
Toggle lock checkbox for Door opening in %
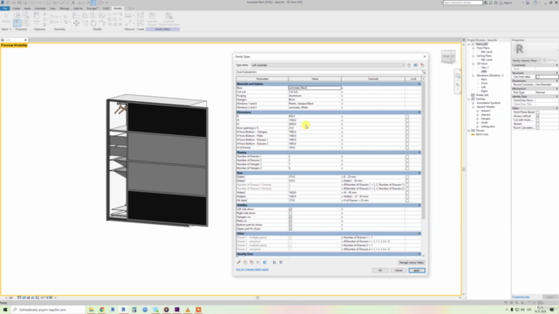pos(407,128)
